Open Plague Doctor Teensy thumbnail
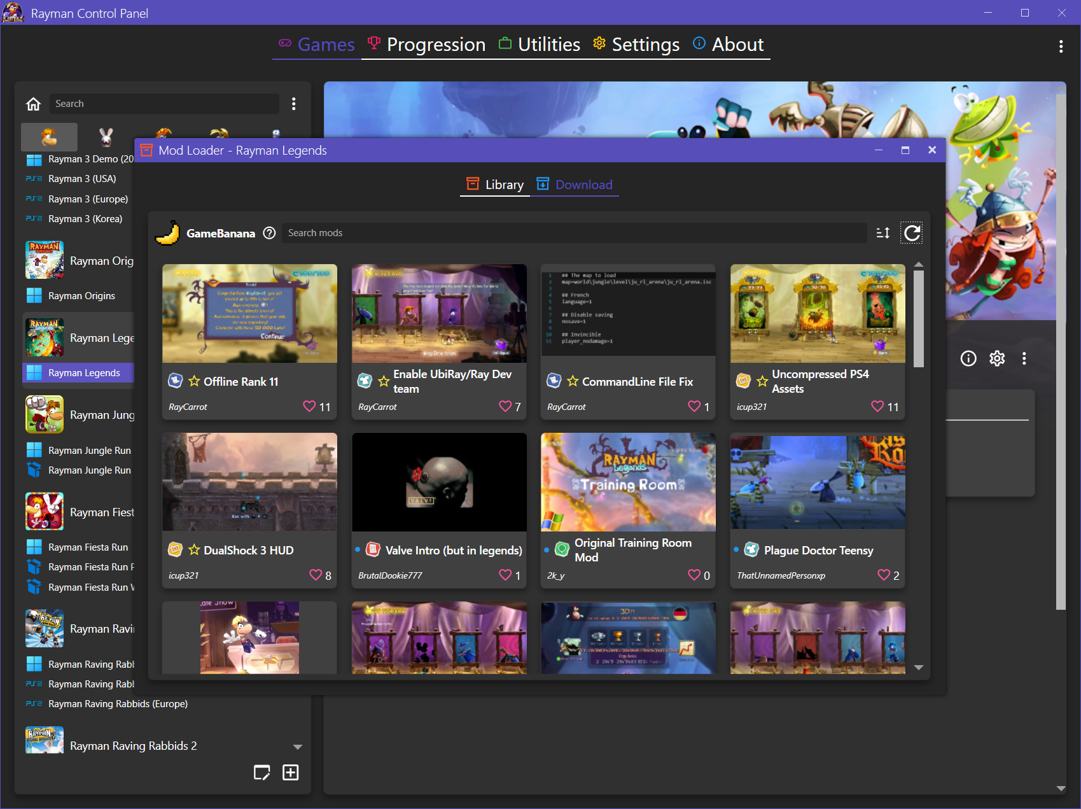The image size is (1081, 809). pos(818,482)
